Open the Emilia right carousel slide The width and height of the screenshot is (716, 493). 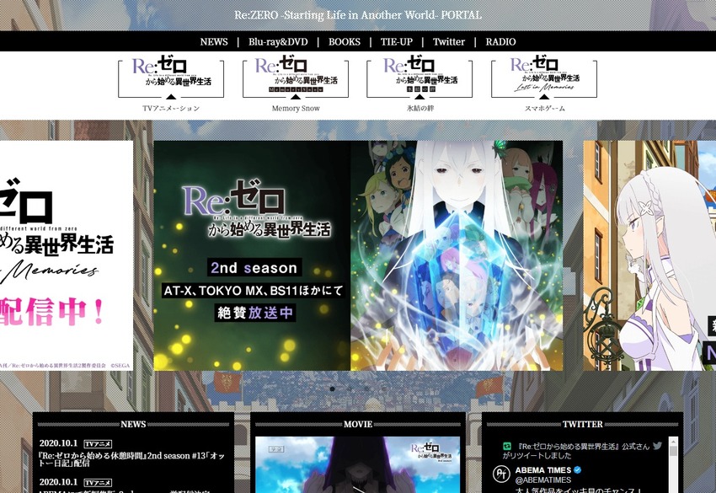[x=649, y=255]
